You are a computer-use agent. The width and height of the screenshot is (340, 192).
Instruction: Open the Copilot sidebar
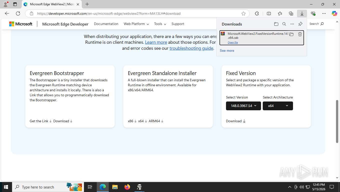334,13
